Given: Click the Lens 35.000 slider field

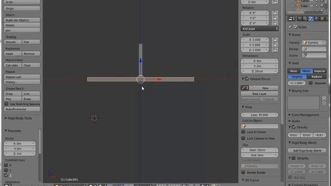Looking at the screenshot, I should tap(260, 115).
